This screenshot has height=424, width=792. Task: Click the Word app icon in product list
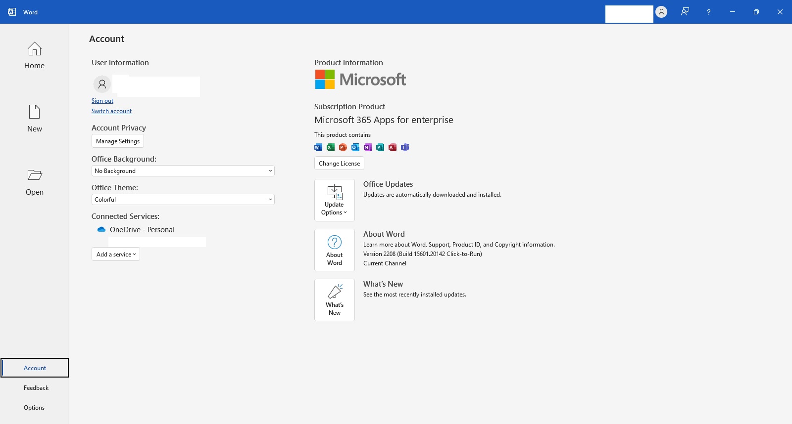(x=318, y=147)
